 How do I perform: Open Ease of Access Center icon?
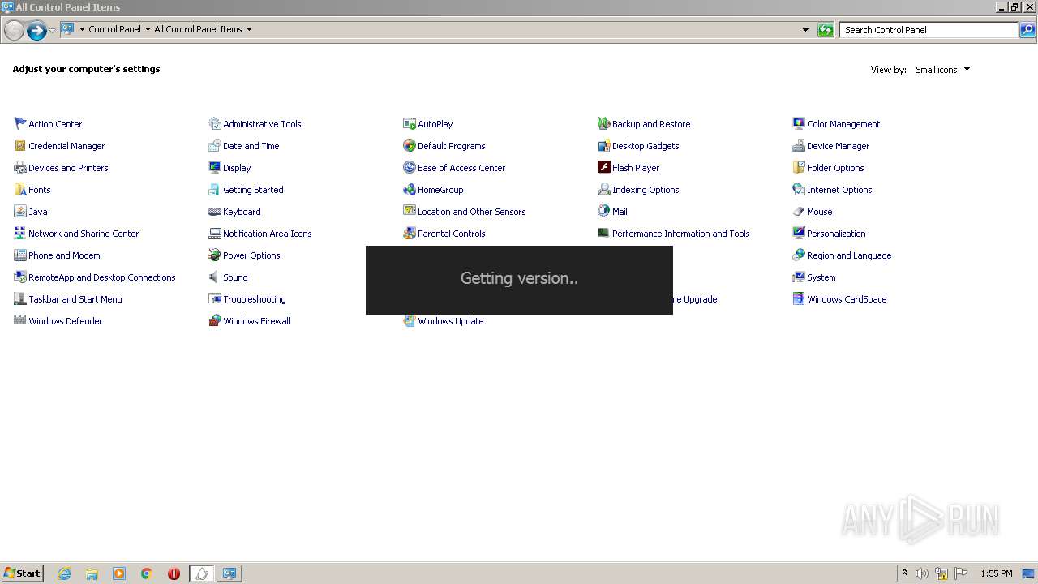[410, 168]
